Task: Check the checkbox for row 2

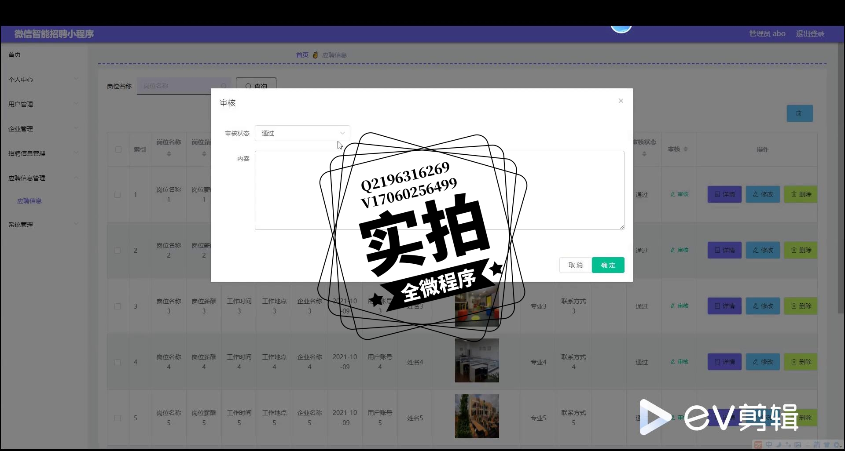Action: pos(118,251)
